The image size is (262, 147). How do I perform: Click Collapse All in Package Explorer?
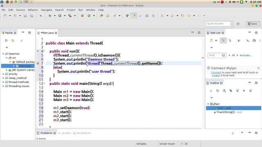click(6, 40)
